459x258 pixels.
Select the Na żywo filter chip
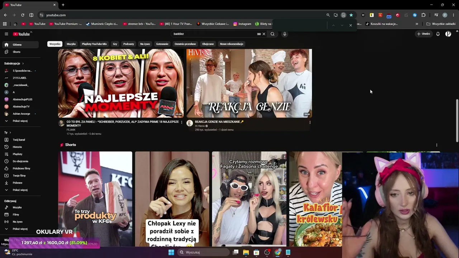pyautogui.click(x=145, y=44)
